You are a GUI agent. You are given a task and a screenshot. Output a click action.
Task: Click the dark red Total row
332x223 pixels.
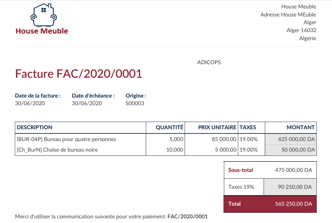pos(269,204)
